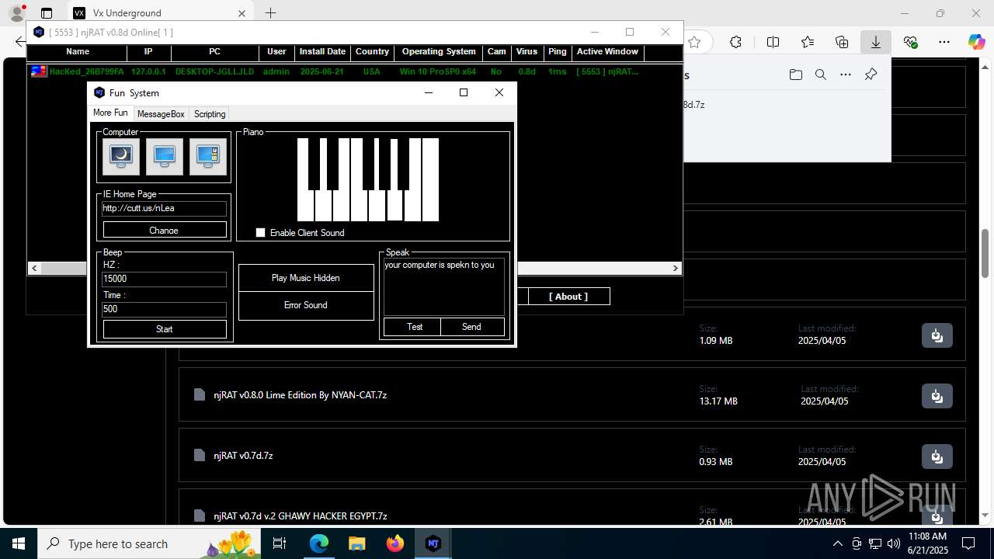Open Edge profile avatar icon

click(x=16, y=13)
